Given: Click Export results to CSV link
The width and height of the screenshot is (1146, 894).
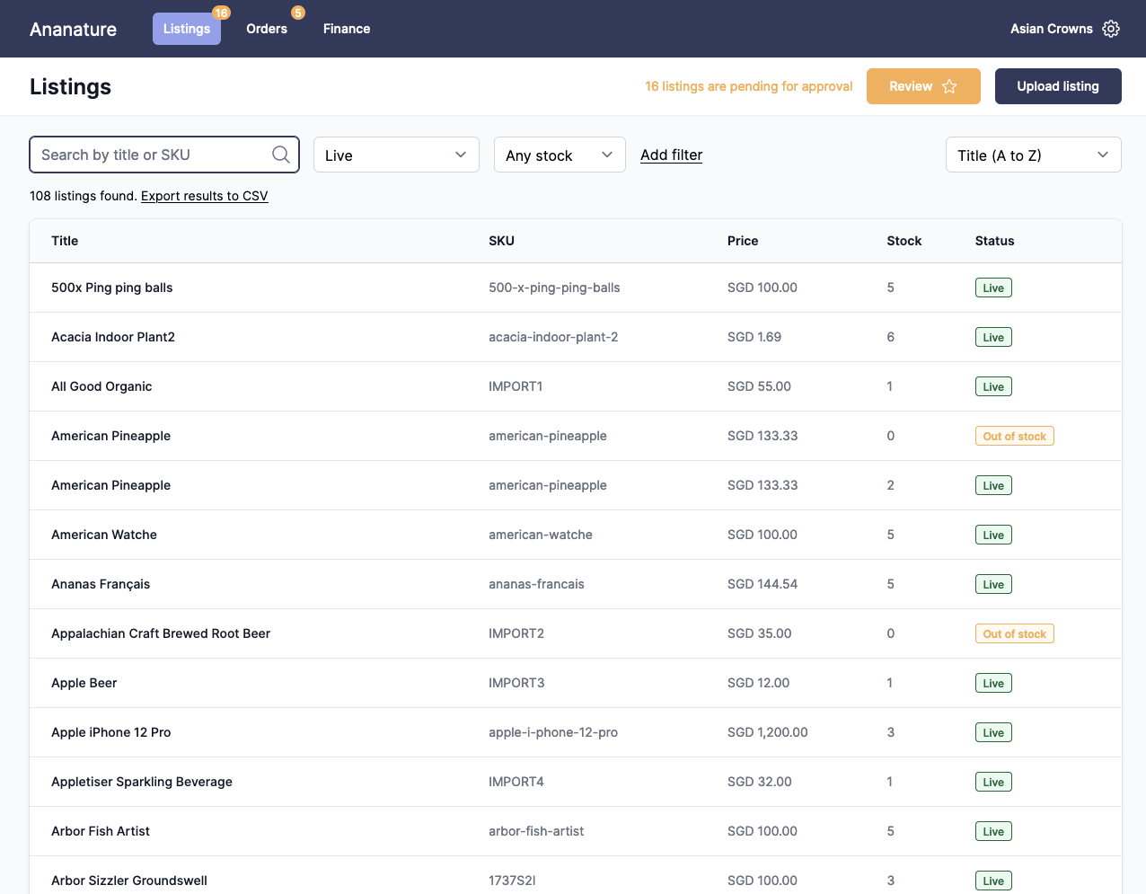Looking at the screenshot, I should [204, 196].
